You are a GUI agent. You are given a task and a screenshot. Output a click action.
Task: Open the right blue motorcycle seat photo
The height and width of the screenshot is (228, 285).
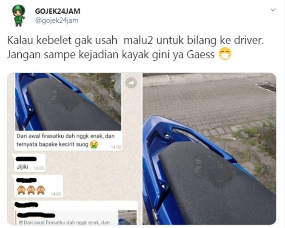209,149
